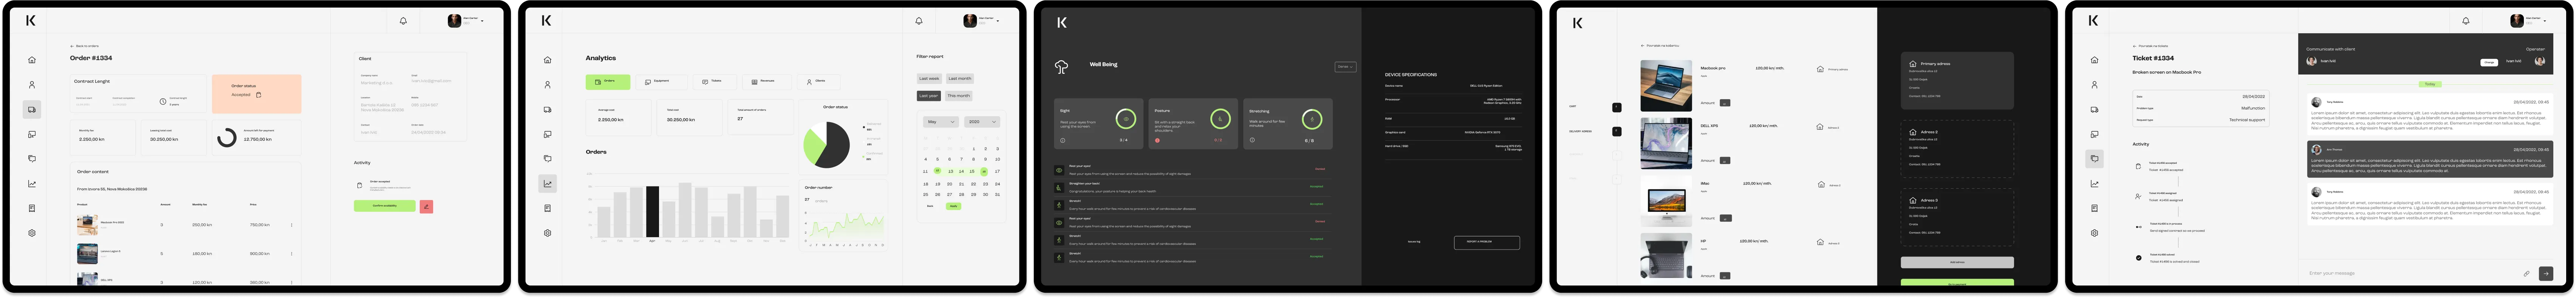
Task: Click Sight progress ring
Action: [x=1126, y=119]
